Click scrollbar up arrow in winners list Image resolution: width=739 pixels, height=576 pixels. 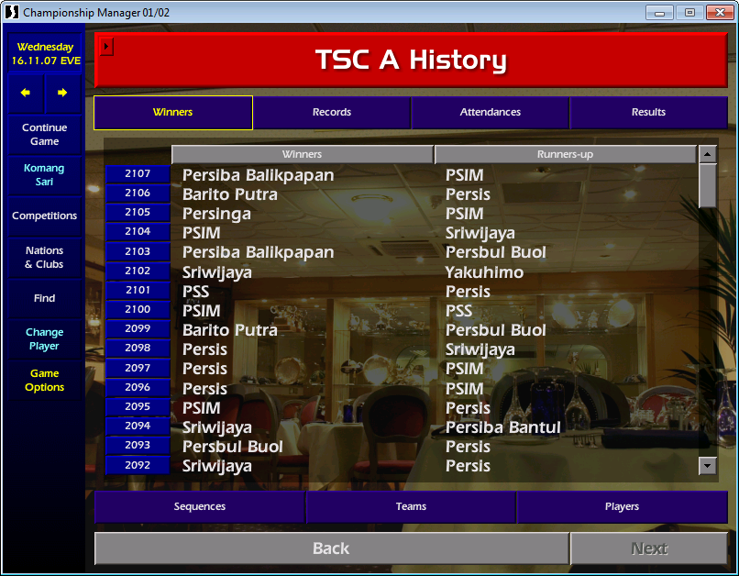point(708,154)
